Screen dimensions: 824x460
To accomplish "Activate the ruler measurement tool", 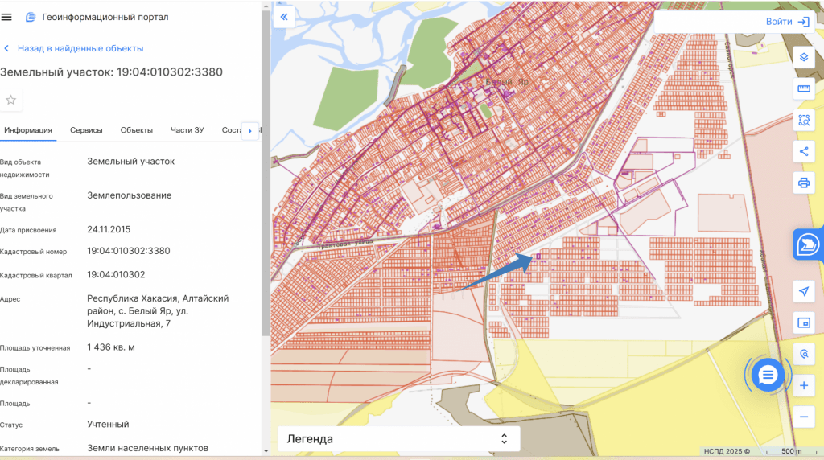I will [803, 88].
